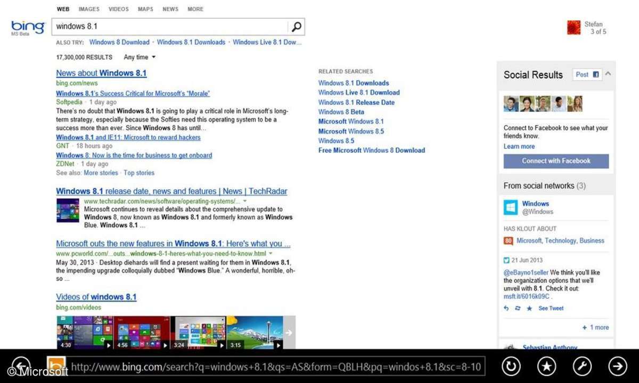The width and height of the screenshot is (639, 383).
Task: Click into the Bing search text box
Action: (169, 27)
